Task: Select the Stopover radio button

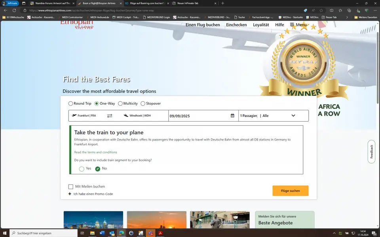Action: (143, 103)
